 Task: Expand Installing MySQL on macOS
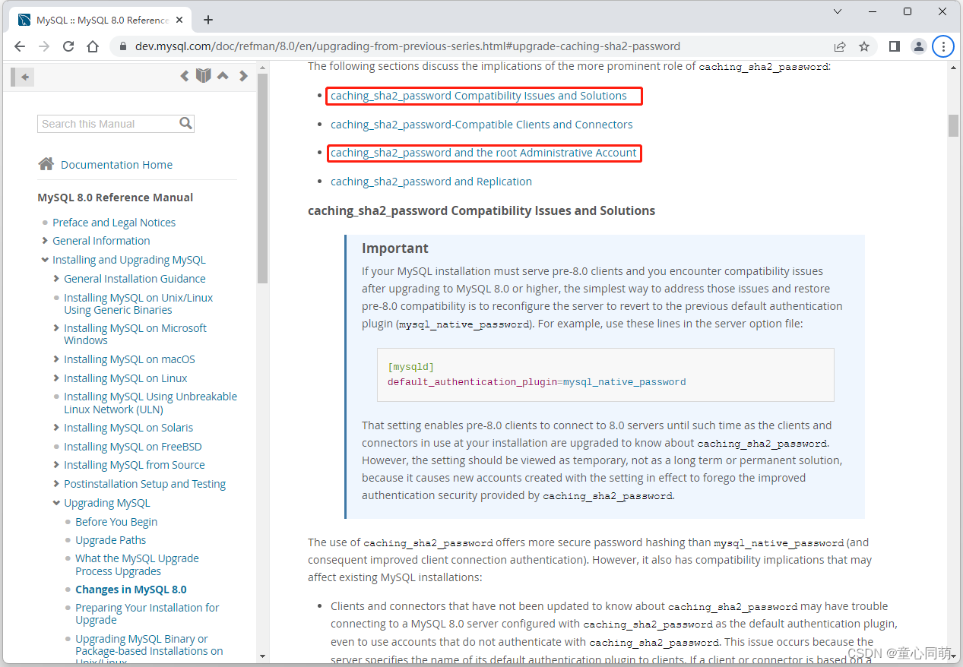coord(56,359)
